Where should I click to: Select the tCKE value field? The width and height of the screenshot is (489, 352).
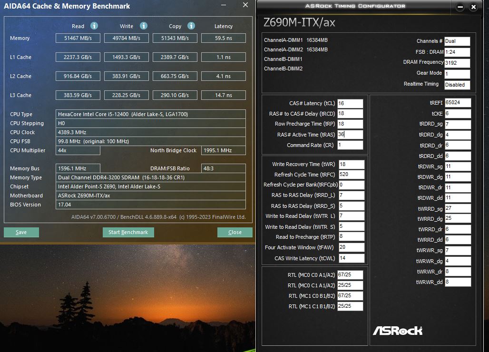[458, 114]
